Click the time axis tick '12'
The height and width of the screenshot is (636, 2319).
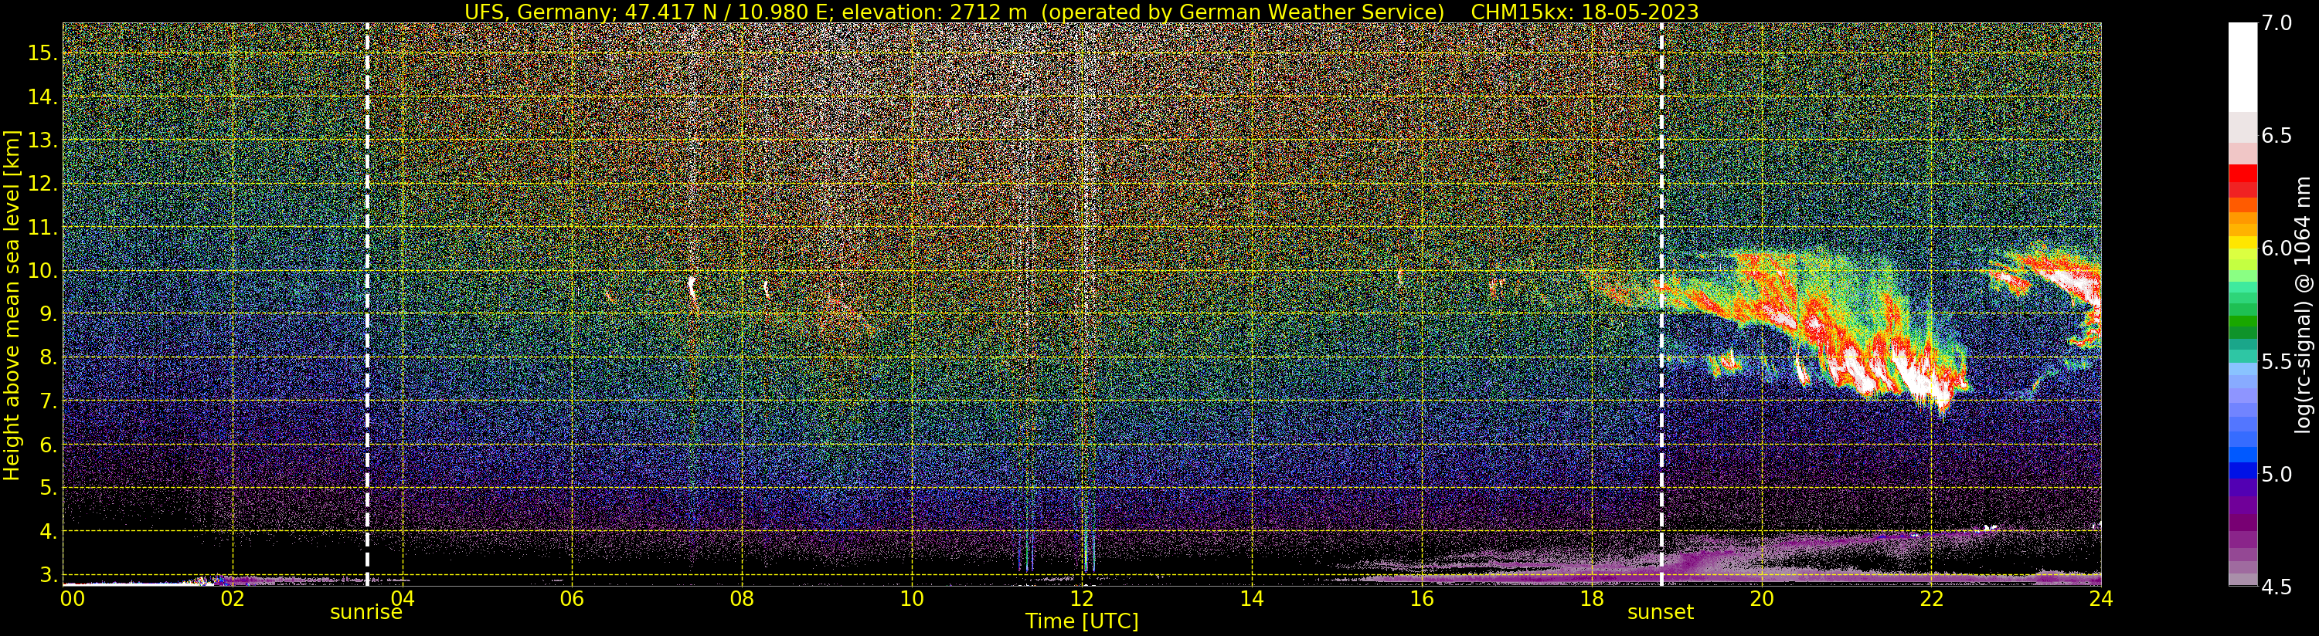click(x=1081, y=598)
